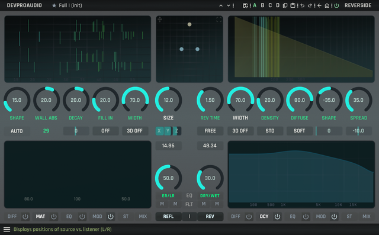Click the left-pointing back arrow icon
Image resolution: width=379 pixels, height=235 pixels.
pyautogui.click(x=320, y=5)
